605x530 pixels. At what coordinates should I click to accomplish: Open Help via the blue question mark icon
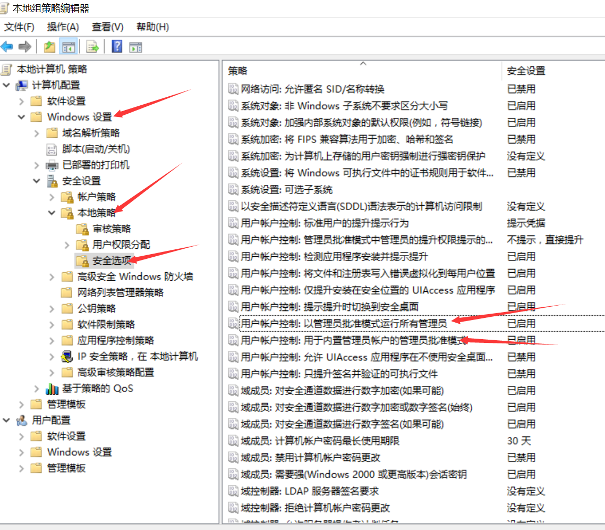pyautogui.click(x=117, y=47)
